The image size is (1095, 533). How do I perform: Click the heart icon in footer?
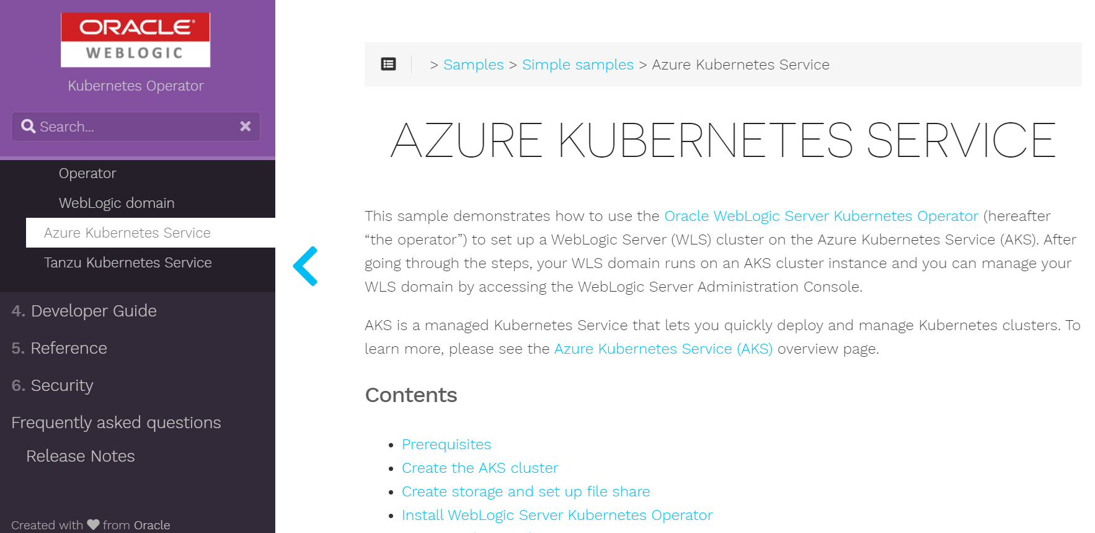point(93,524)
